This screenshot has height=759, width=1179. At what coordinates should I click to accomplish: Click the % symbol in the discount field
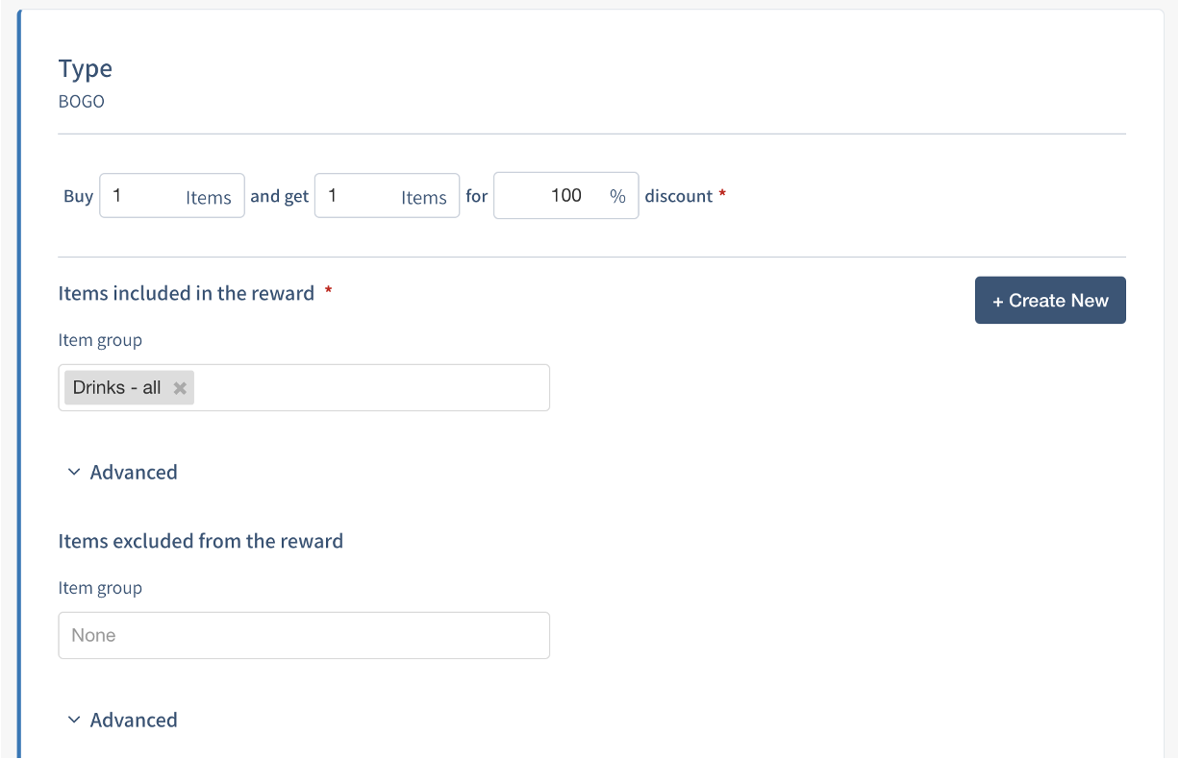coord(617,196)
